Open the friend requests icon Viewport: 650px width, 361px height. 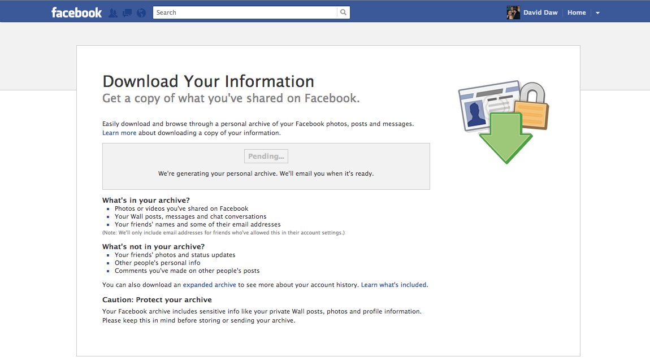coord(112,13)
